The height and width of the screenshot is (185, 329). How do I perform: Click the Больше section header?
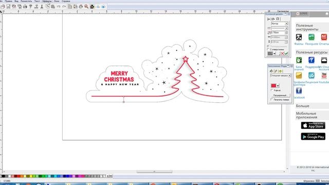tap(312, 106)
